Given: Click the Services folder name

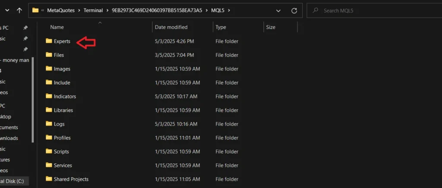Looking at the screenshot, I should [x=63, y=165].
